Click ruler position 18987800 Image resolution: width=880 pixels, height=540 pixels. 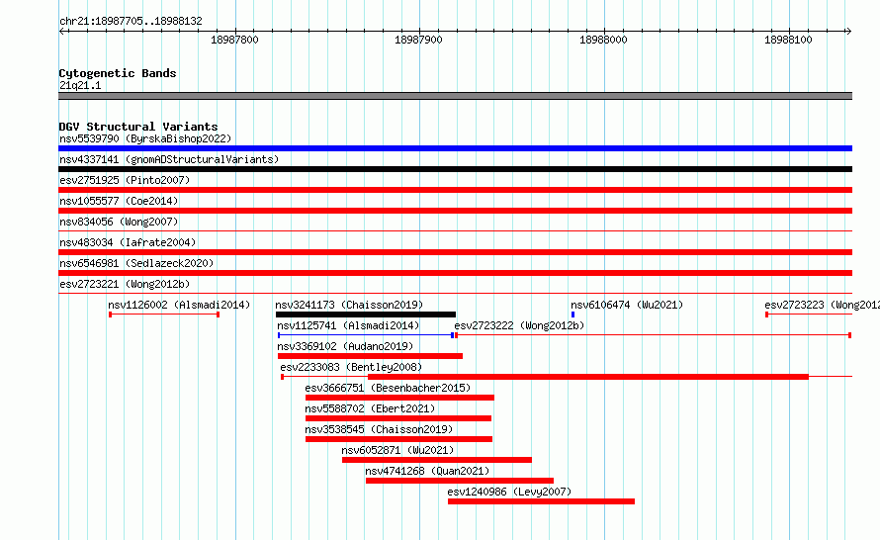[x=234, y=40]
